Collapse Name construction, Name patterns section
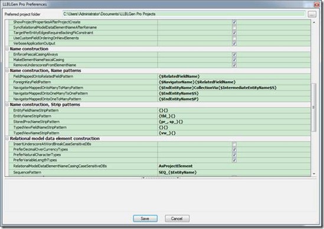 coord(7,71)
